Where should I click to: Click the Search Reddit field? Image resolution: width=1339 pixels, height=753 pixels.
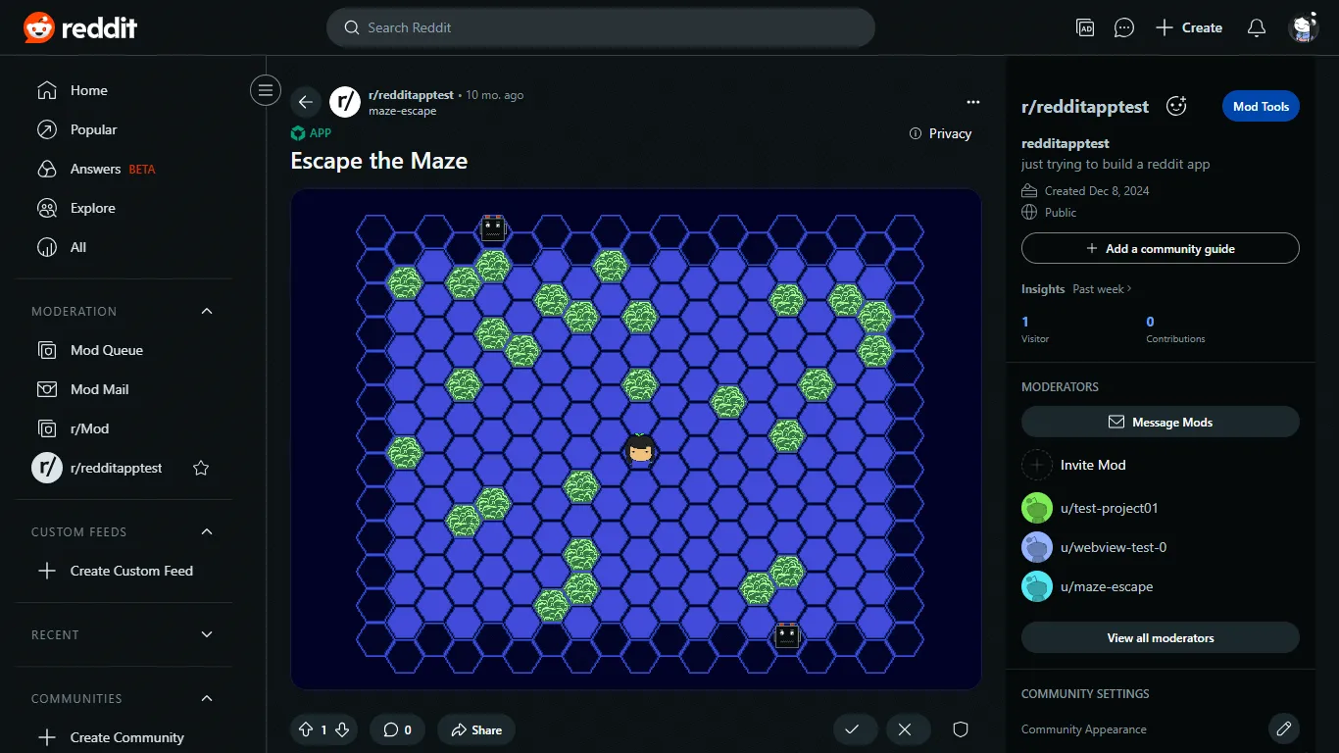tap(601, 27)
